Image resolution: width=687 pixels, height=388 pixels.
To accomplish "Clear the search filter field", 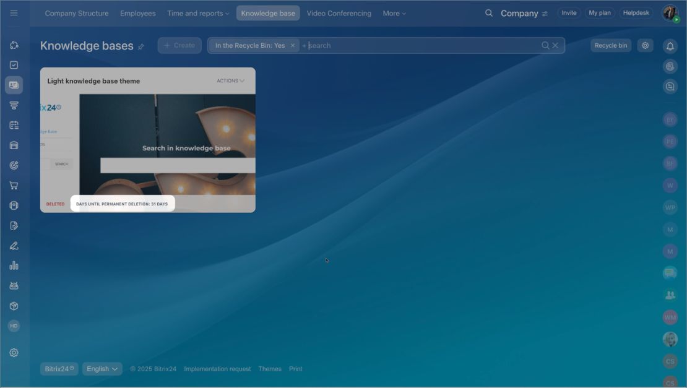I will coord(555,46).
